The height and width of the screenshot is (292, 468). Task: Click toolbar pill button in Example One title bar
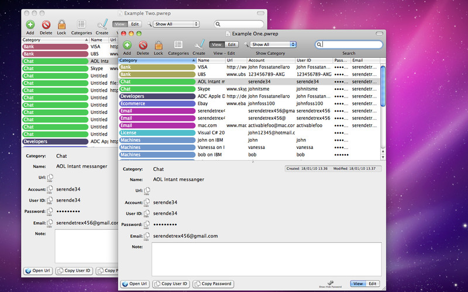tap(379, 34)
